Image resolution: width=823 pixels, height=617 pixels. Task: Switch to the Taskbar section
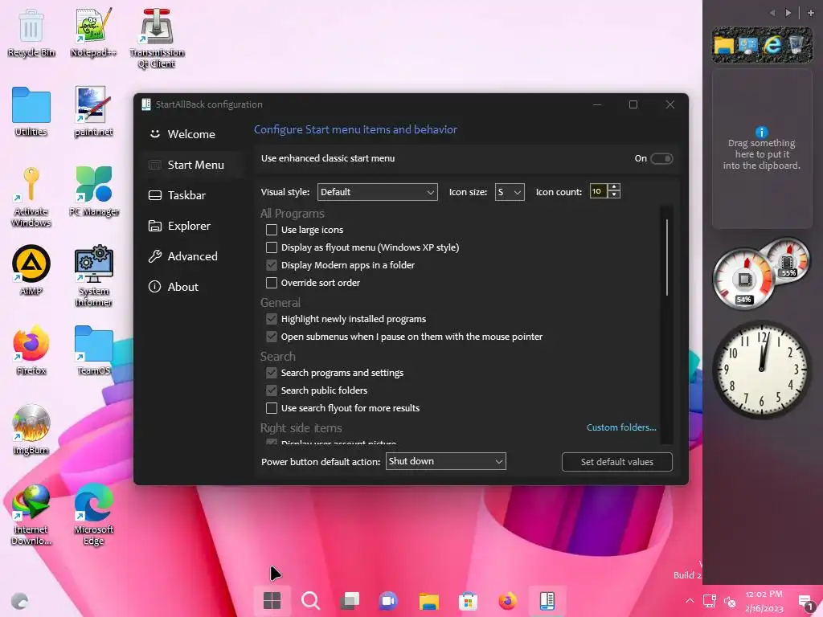pos(191,195)
